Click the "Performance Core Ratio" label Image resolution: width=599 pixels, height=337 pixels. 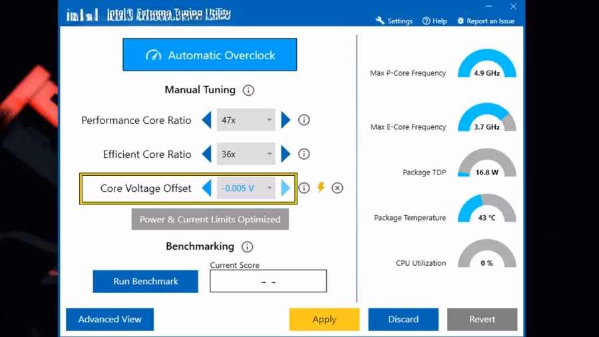(x=136, y=121)
